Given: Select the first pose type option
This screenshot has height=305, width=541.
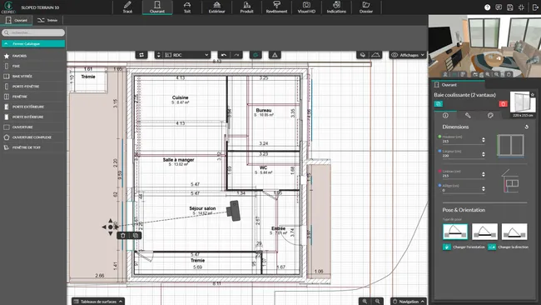Looking at the screenshot, I should pyautogui.click(x=455, y=232).
